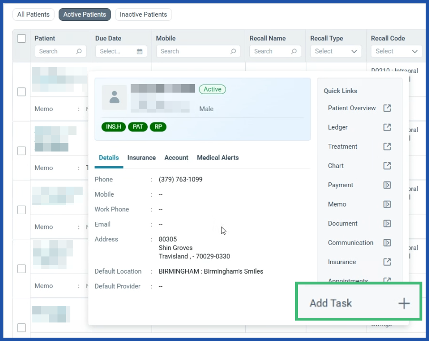Image resolution: width=429 pixels, height=341 pixels.
Task: Open the Memo panel icon
Action: [387, 204]
